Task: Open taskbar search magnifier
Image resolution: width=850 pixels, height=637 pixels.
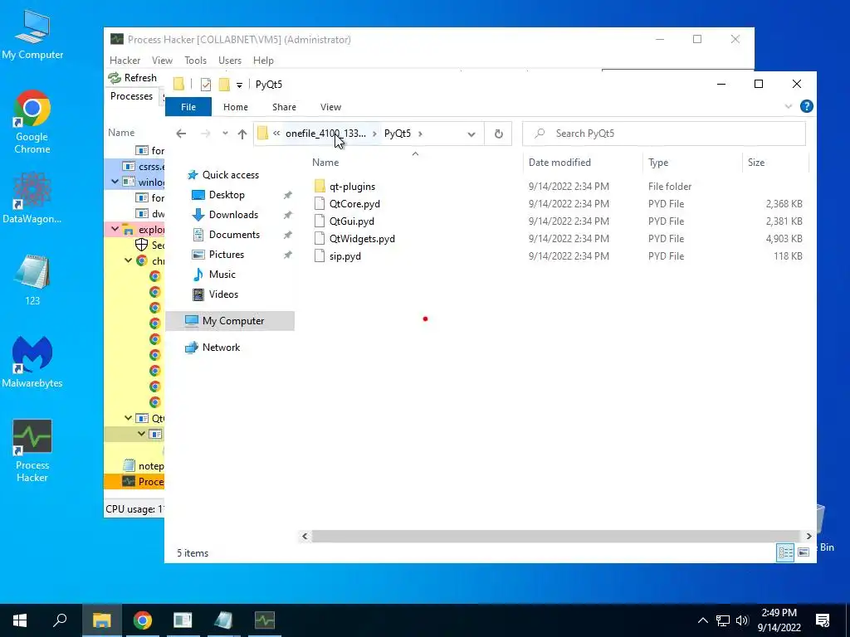Action: pos(60,620)
